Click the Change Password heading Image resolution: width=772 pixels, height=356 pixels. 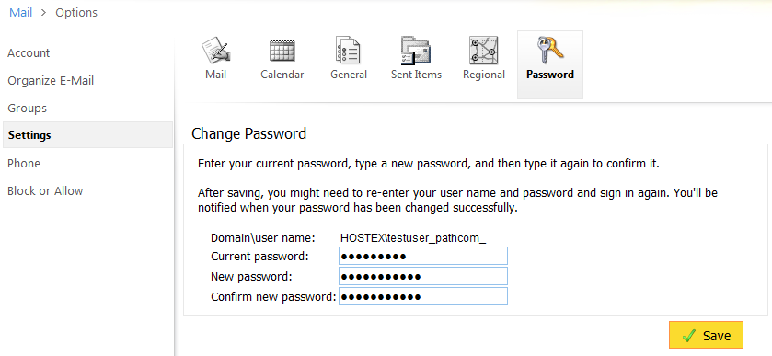coord(248,133)
